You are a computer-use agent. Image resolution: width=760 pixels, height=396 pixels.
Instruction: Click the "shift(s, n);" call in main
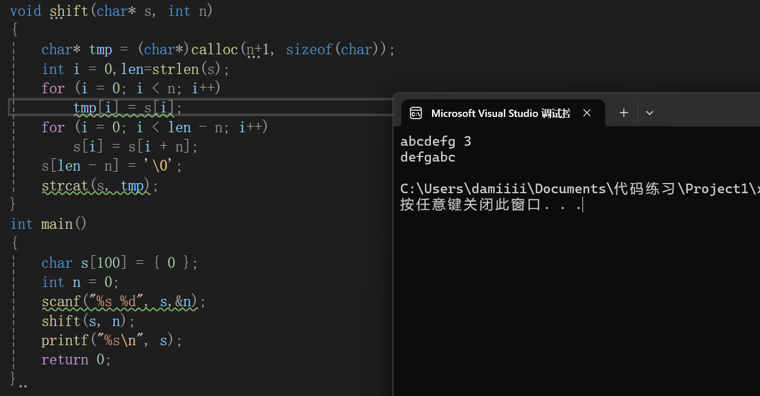point(88,321)
